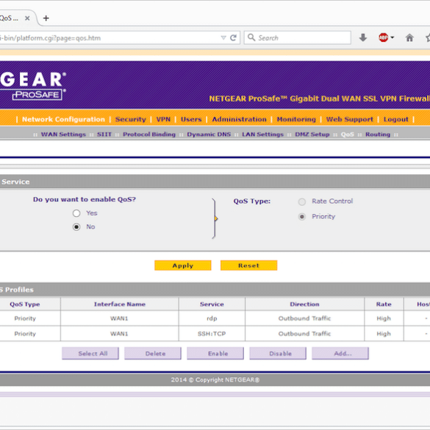Click the magnifier search icon
Image resolution: width=430 pixels, height=430 pixels.
point(251,37)
